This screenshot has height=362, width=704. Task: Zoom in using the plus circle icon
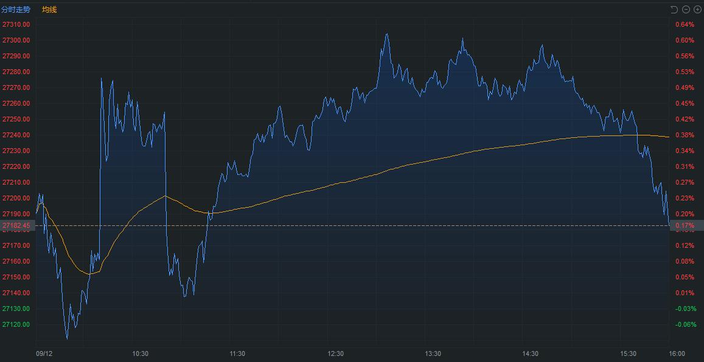[697, 10]
